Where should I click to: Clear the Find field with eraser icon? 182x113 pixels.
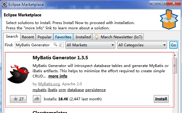point(60,45)
